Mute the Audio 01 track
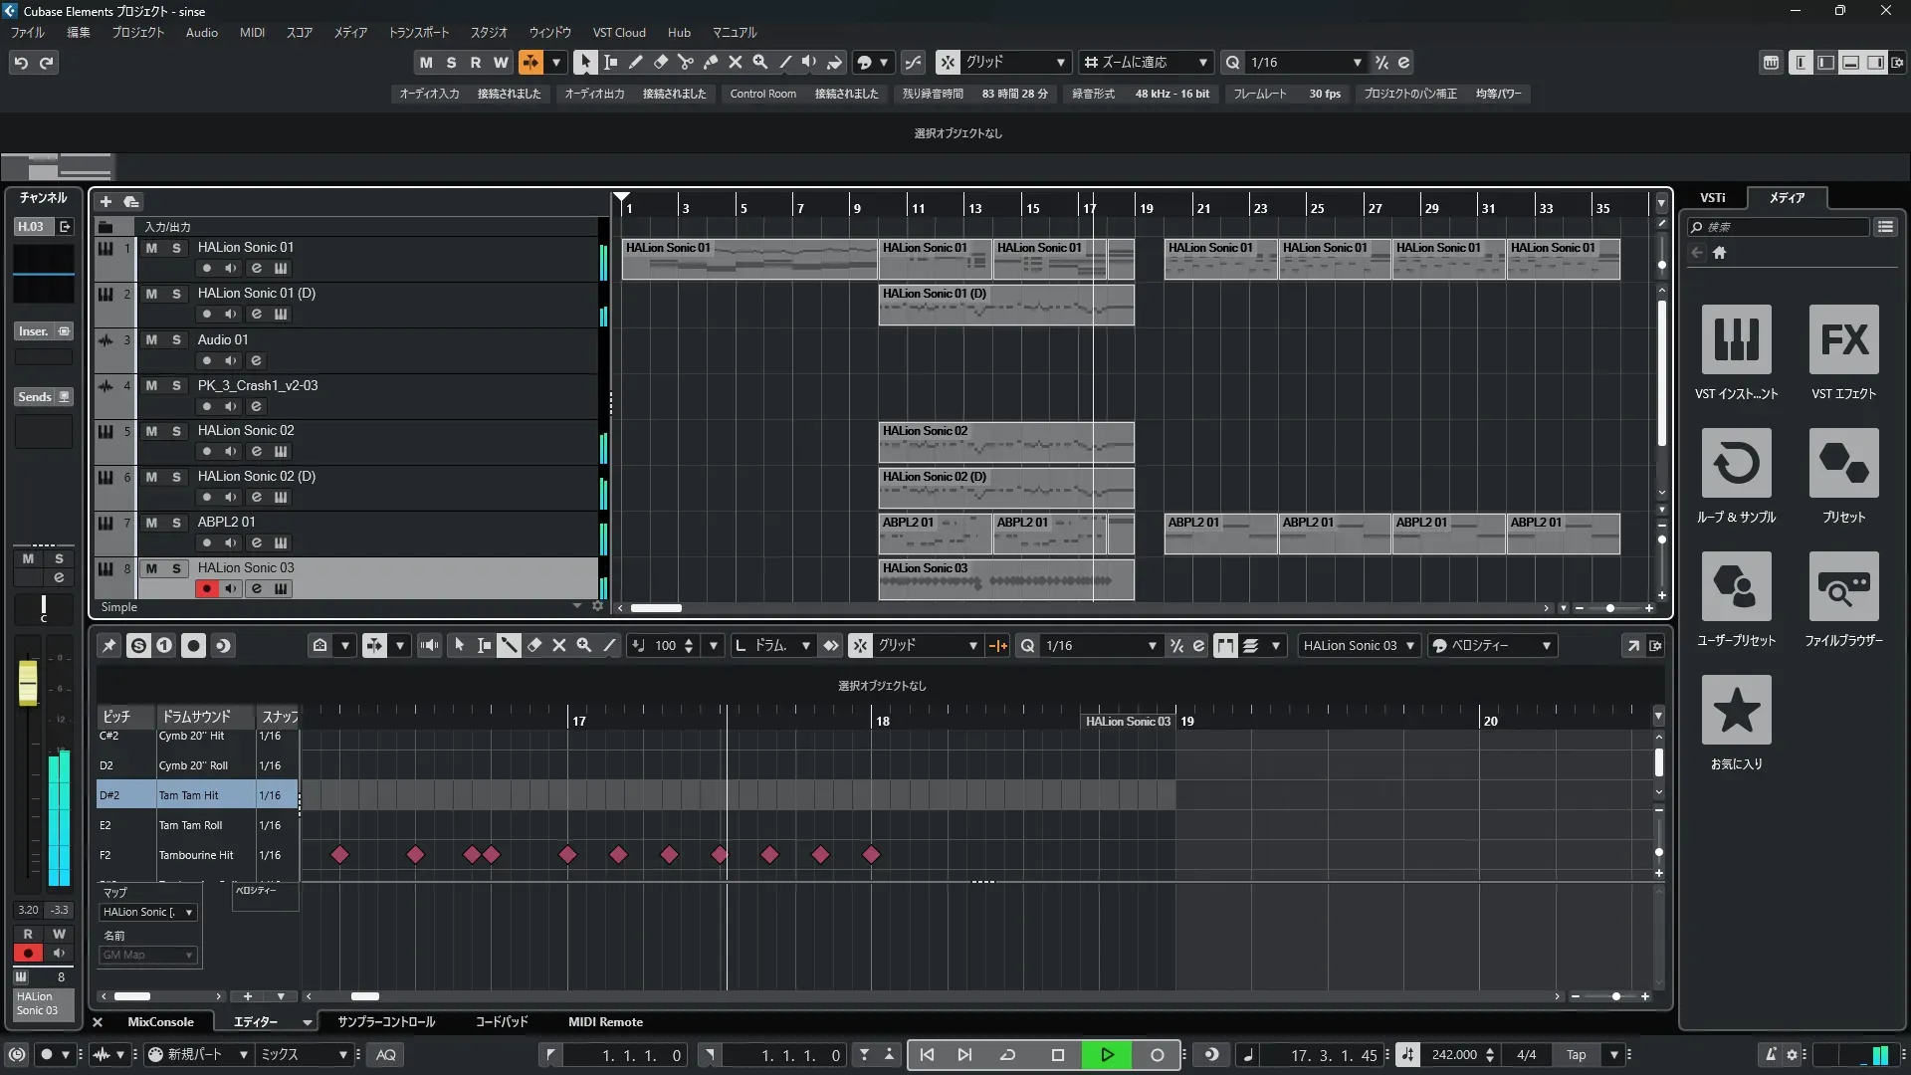This screenshot has height=1075, width=1911. tap(151, 339)
